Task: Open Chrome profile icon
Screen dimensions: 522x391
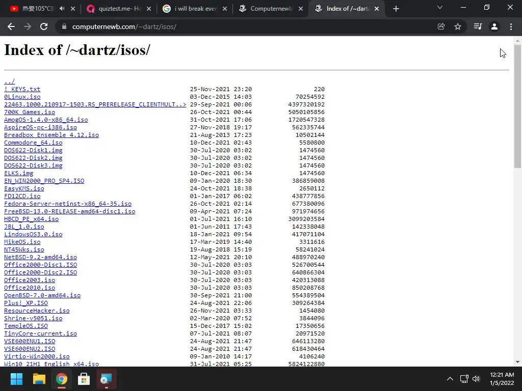Action: 494,26
